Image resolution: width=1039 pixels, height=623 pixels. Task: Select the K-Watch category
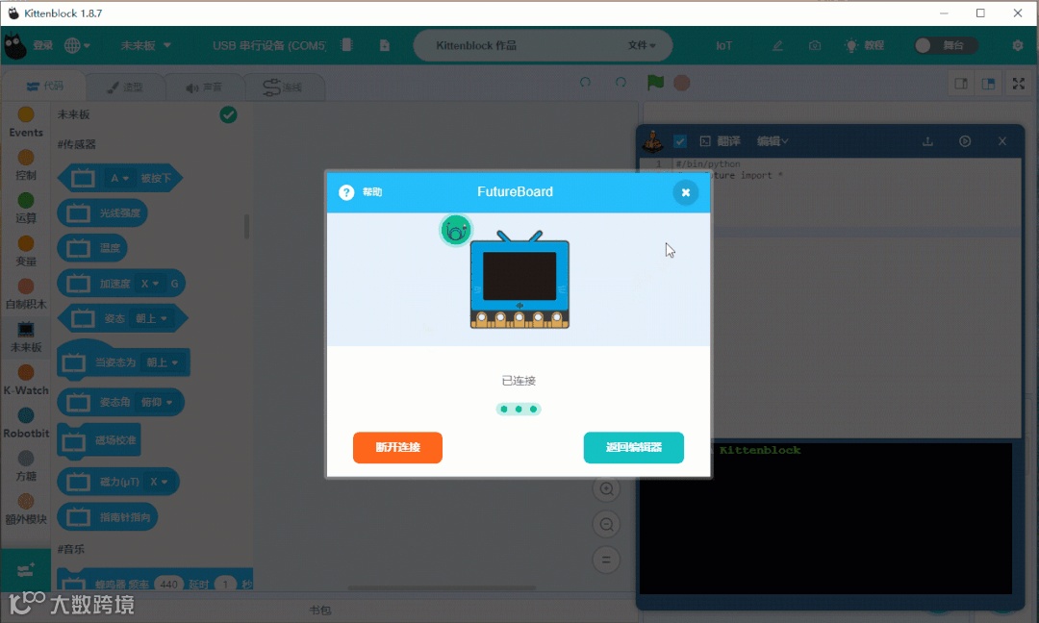tap(26, 381)
